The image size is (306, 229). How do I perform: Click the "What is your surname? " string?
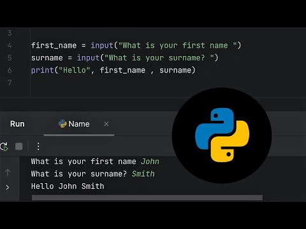pyautogui.click(x=159, y=58)
